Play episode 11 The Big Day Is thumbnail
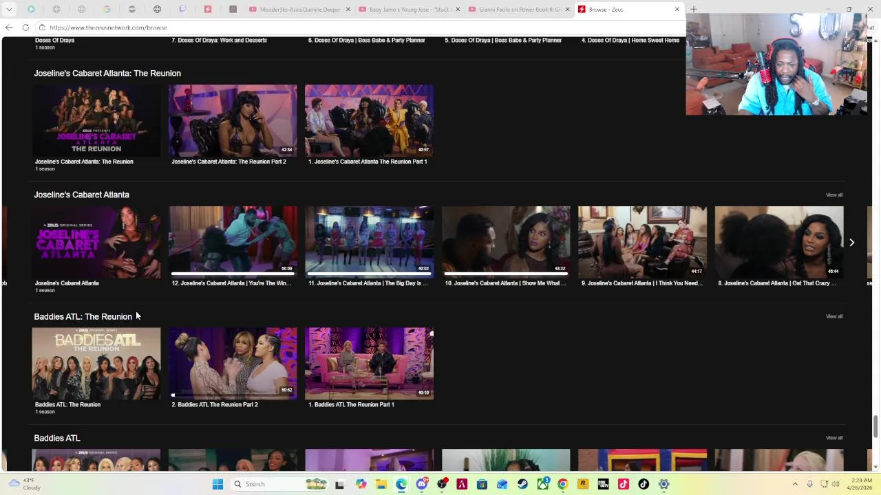 tap(369, 242)
